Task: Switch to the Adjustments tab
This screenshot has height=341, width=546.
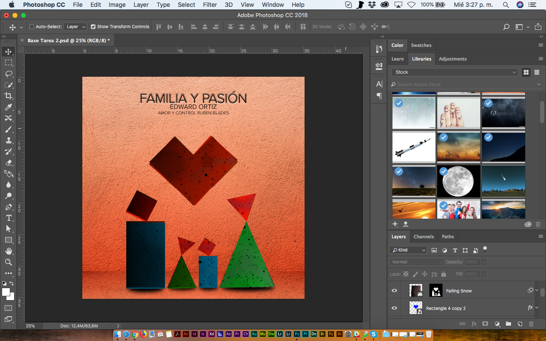Action: click(x=453, y=59)
